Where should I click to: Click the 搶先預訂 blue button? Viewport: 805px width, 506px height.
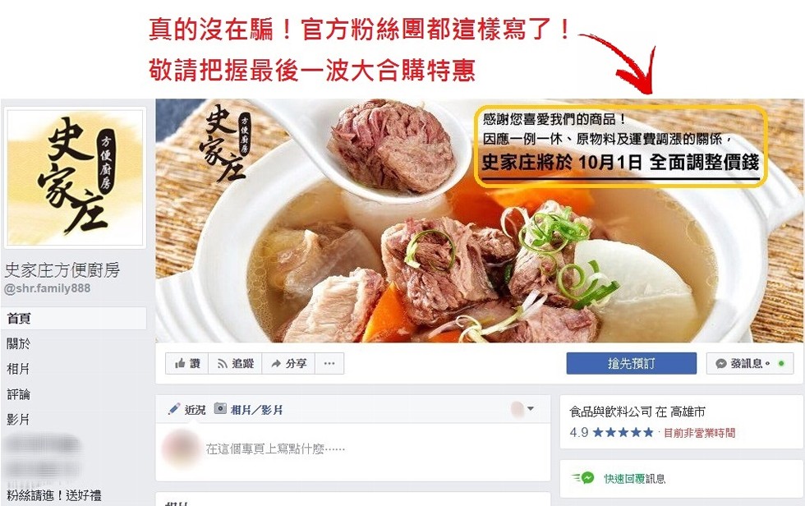coord(632,363)
